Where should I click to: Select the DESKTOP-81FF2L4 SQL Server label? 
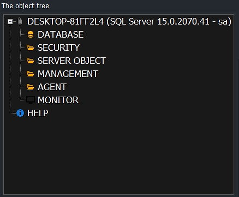[x=129, y=21]
